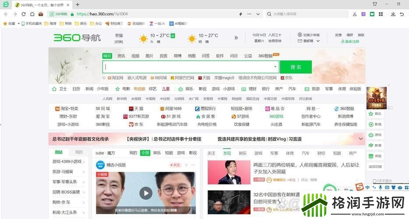Viewport: 409px width, 219px height.
Task: Select the 视频 search tab
Action: tap(135, 56)
